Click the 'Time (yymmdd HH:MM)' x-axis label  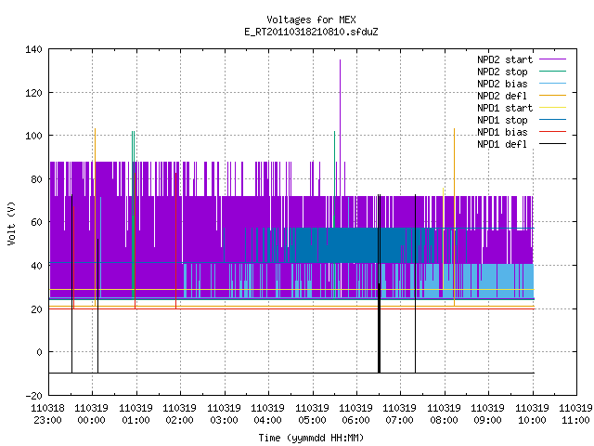pyautogui.click(x=311, y=438)
